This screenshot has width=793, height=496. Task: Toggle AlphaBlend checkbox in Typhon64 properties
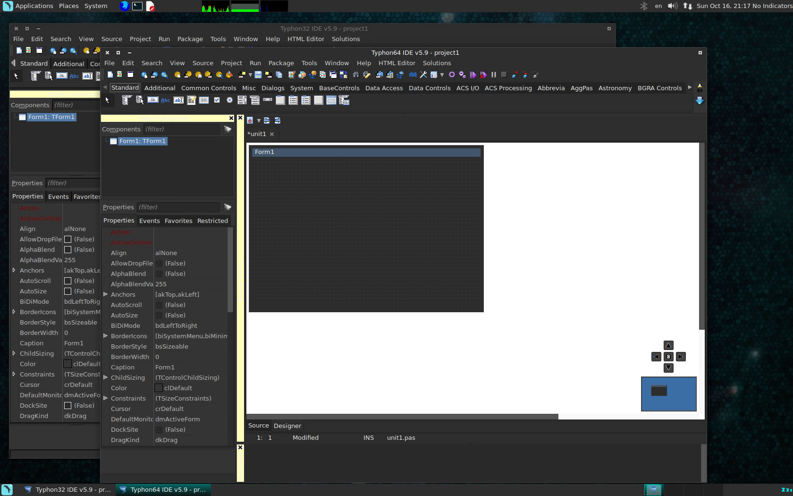tap(160, 274)
